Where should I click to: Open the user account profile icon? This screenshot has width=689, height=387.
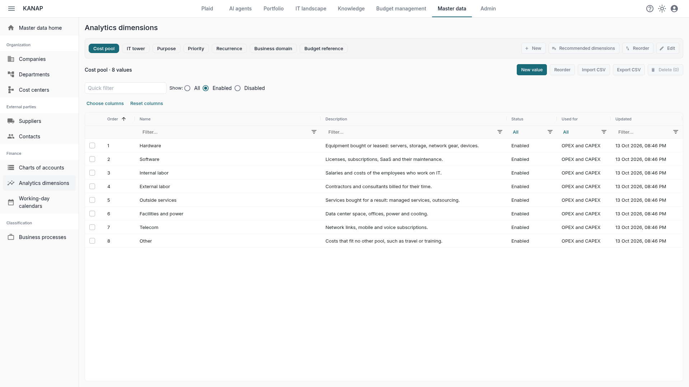click(674, 9)
